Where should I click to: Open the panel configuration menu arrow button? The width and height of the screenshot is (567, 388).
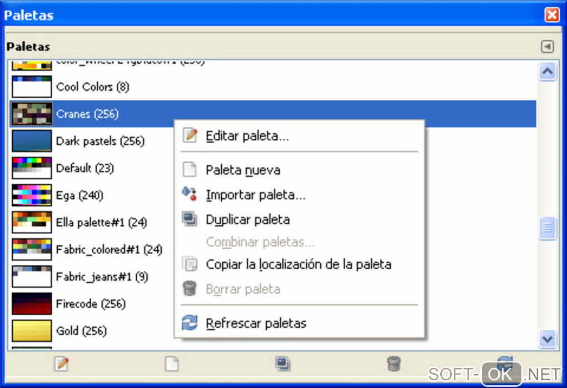tap(548, 47)
